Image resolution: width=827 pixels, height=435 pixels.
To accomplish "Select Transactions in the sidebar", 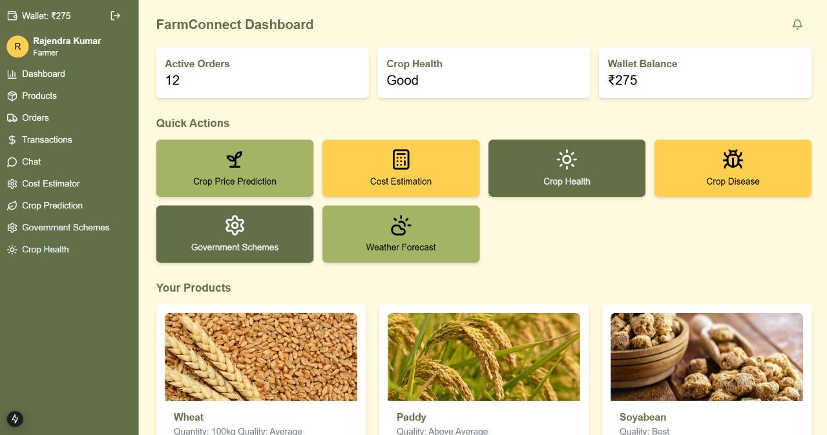I will [x=47, y=139].
